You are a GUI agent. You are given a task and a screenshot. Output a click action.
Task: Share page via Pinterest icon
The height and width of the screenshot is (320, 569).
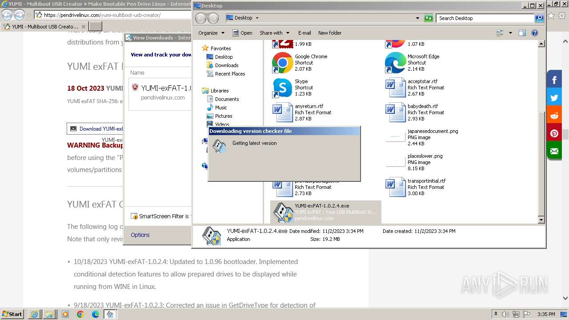[x=554, y=133]
